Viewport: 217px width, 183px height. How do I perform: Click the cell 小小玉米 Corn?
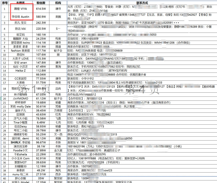click(x=20, y=159)
